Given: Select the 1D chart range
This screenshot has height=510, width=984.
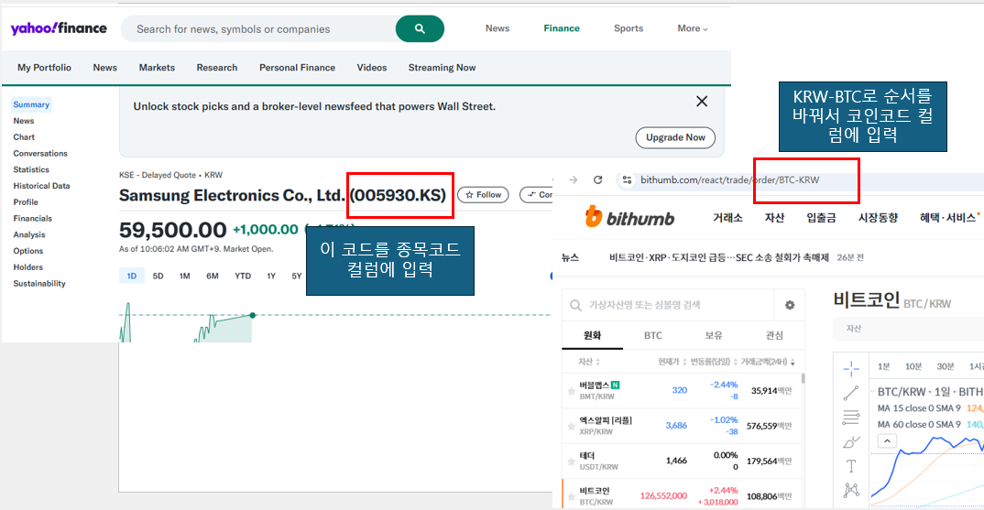Looking at the screenshot, I should point(132,276).
